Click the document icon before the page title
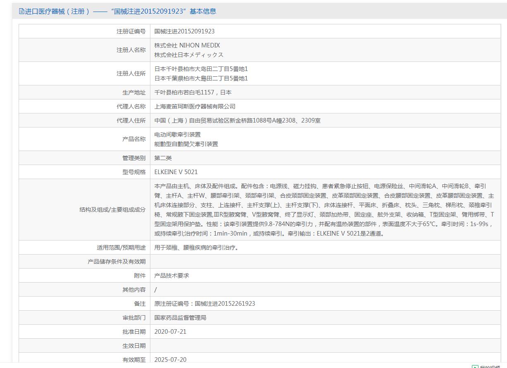The height and width of the screenshot is (368, 507). click(x=21, y=11)
